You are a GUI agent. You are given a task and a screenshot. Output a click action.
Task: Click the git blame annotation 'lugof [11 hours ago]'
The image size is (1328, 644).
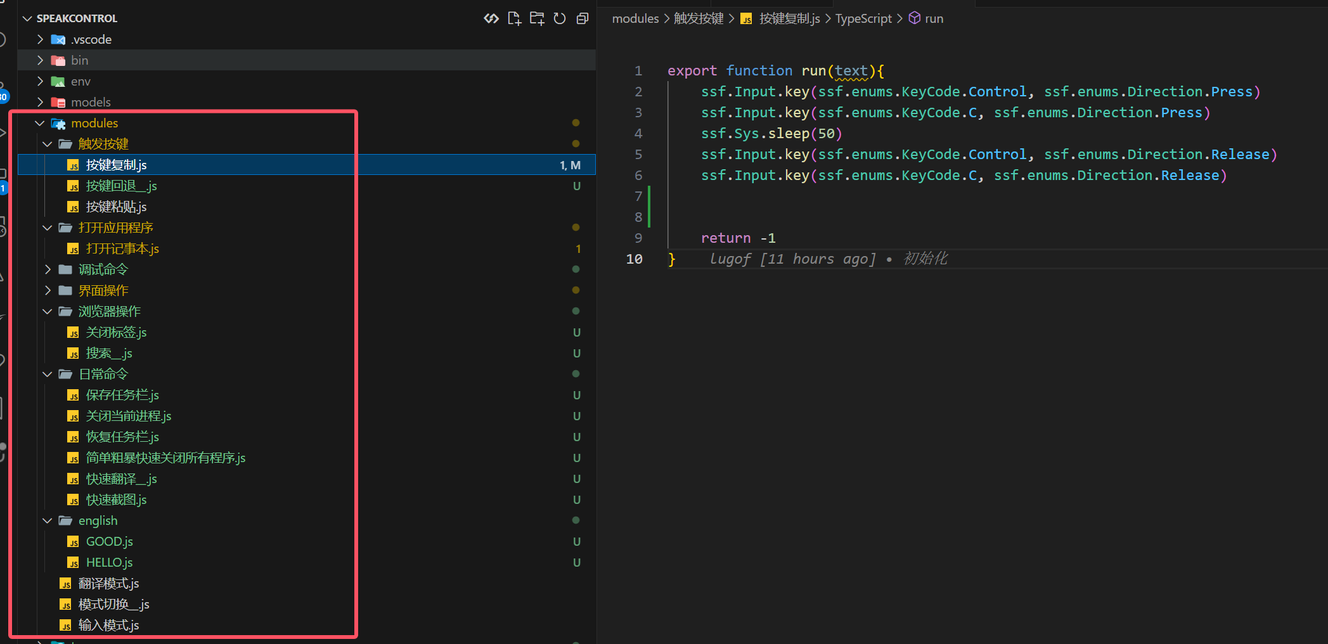point(792,259)
